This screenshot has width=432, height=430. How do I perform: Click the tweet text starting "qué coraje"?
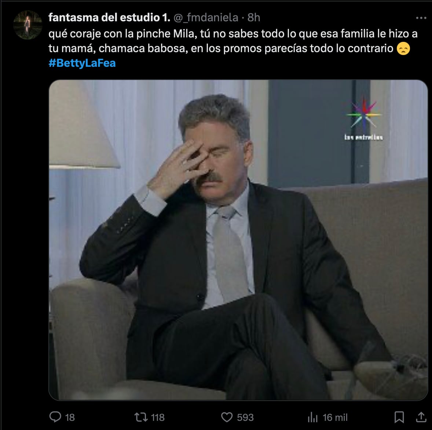(220, 41)
